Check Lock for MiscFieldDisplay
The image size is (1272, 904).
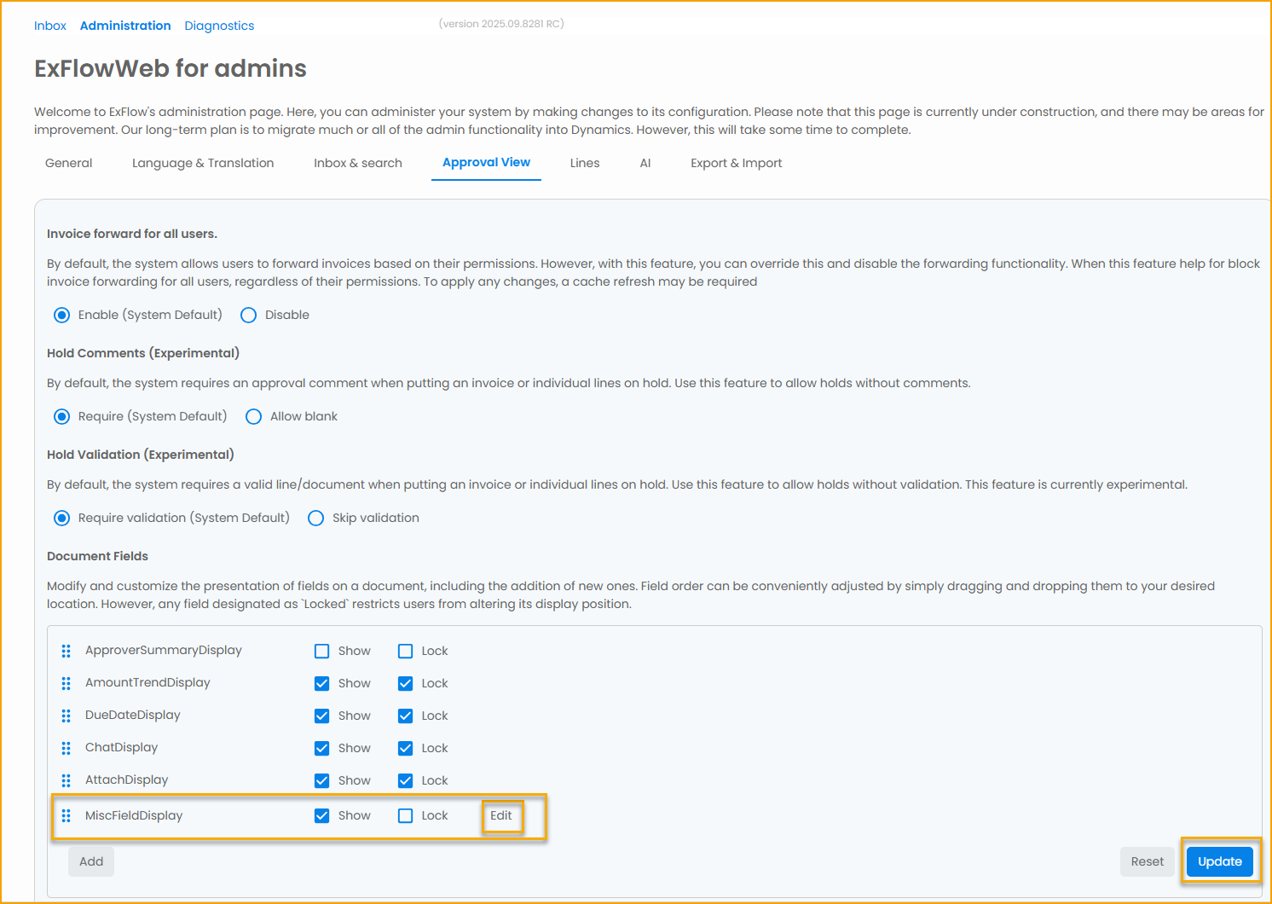405,815
